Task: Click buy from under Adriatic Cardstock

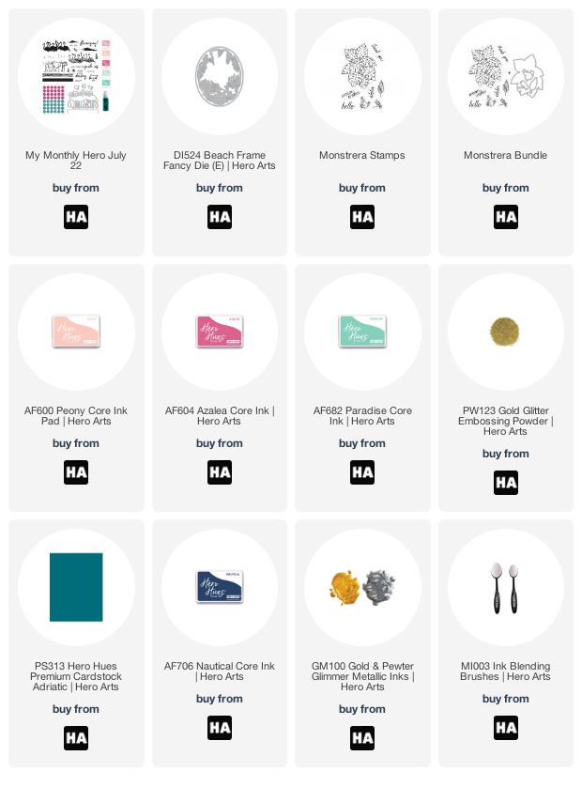Action: [x=76, y=709]
